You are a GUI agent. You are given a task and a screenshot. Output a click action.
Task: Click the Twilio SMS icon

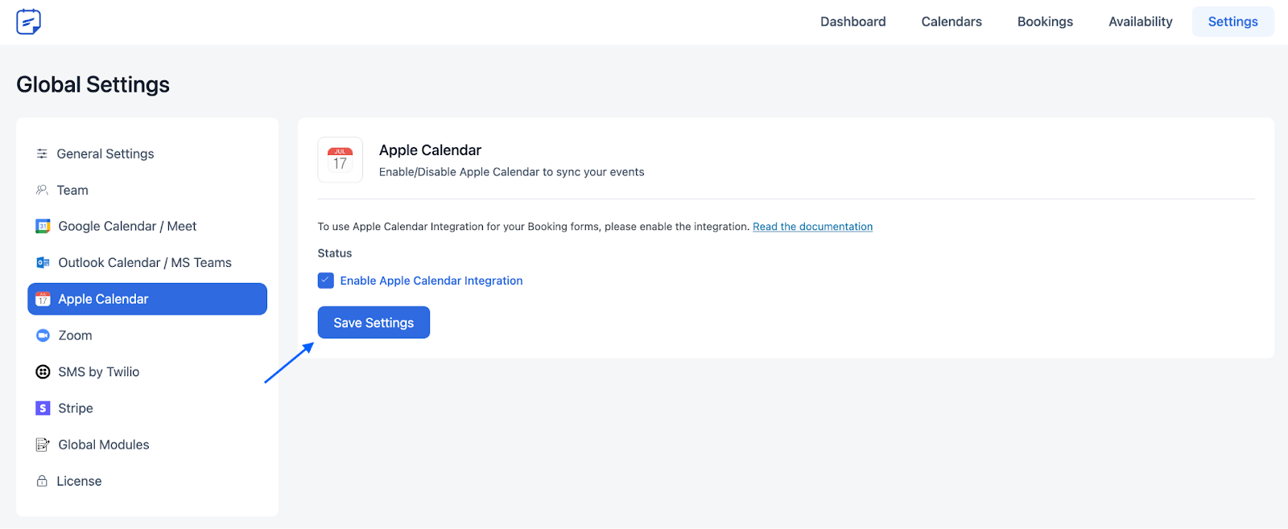coord(43,371)
